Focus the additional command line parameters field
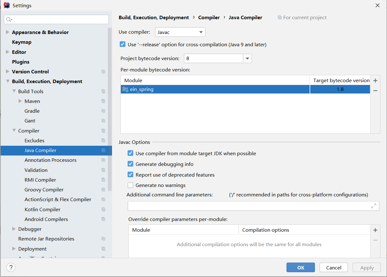The image size is (387, 277). 249,206
